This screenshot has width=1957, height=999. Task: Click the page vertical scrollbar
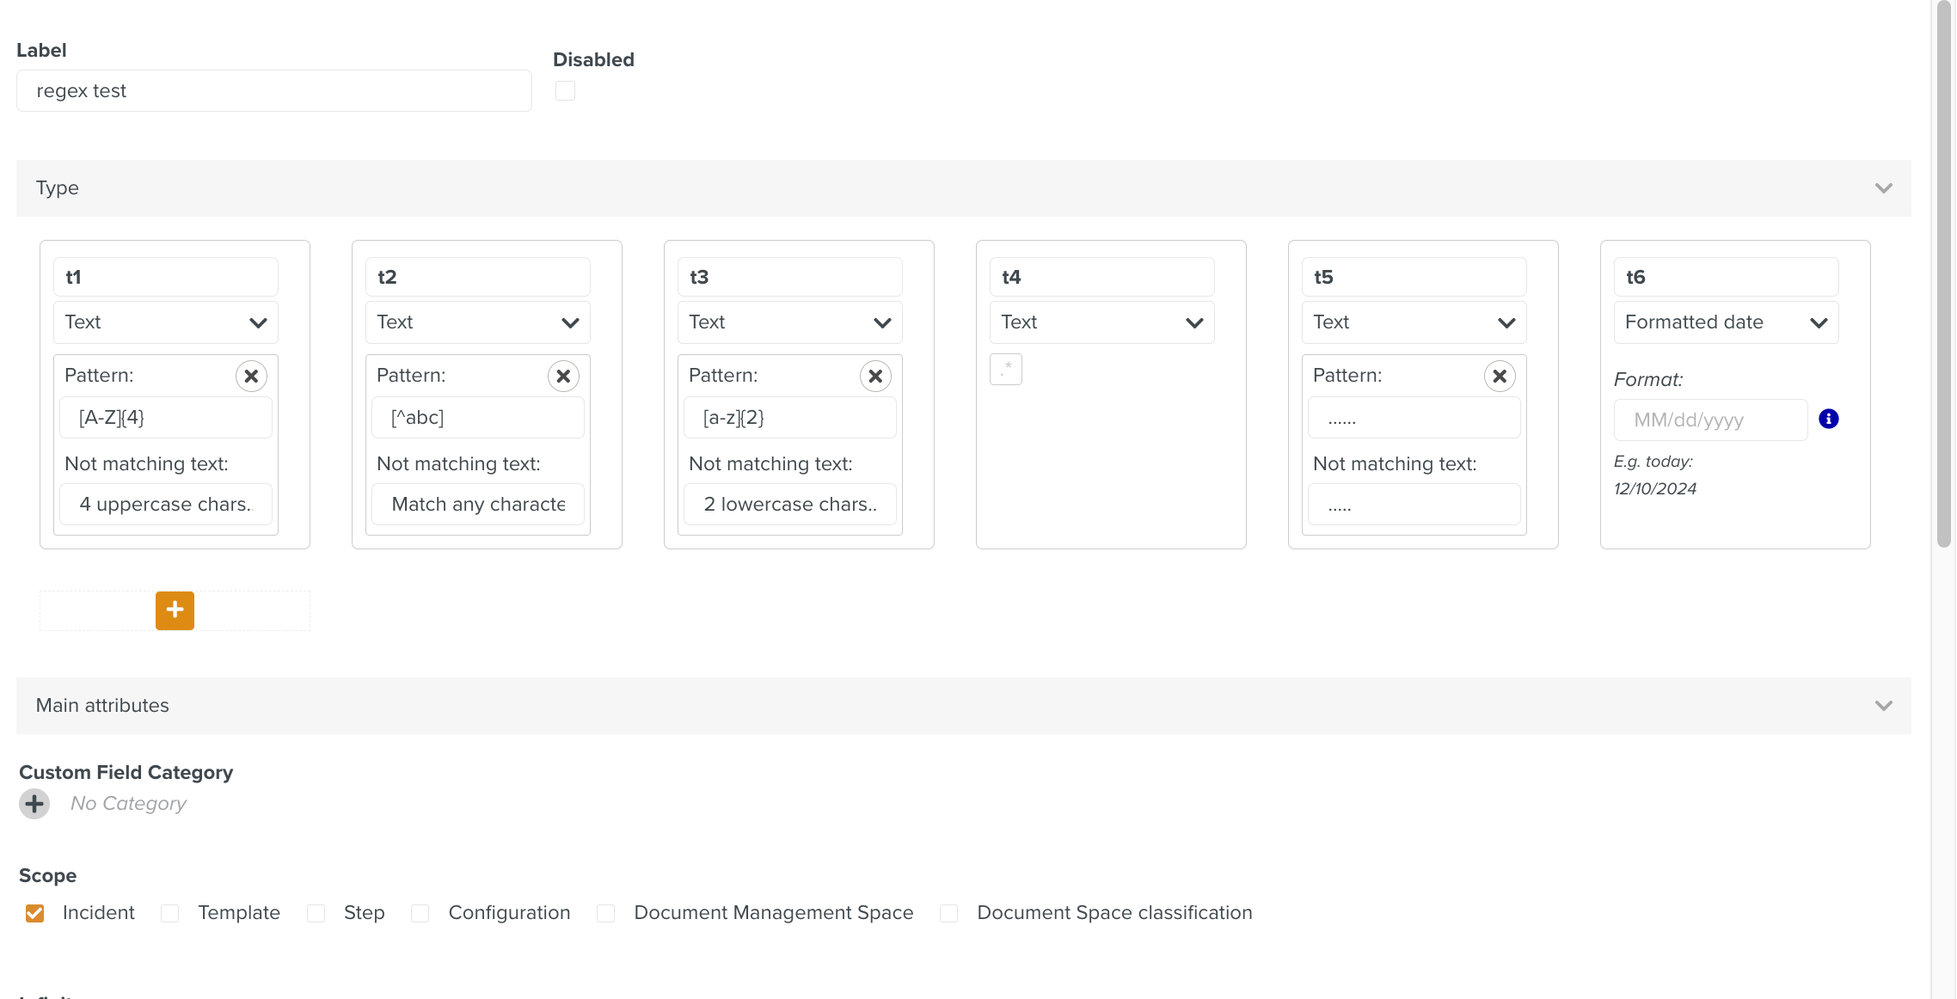pyautogui.click(x=1944, y=275)
